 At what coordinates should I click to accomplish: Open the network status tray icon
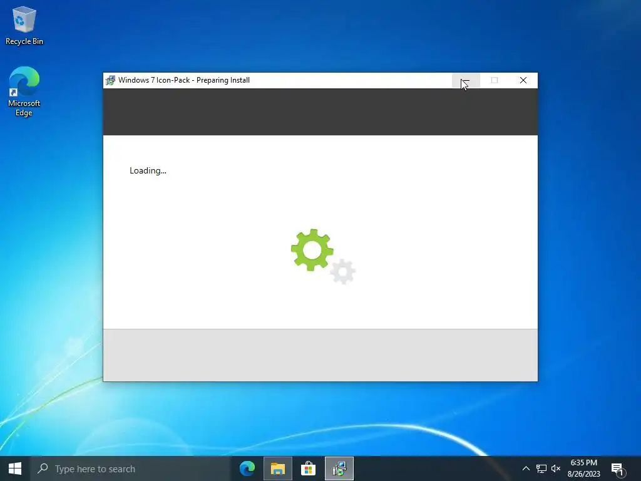coord(541,468)
